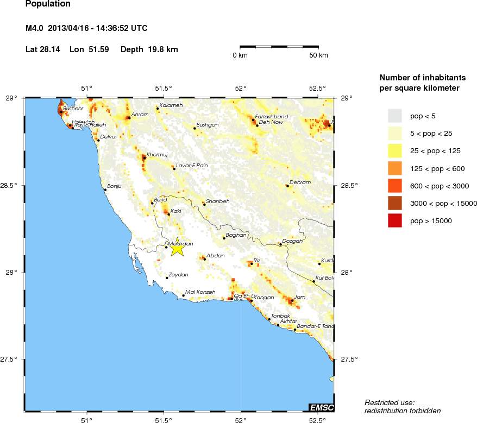477x423 pixels.
Task: Select the Khormuj city marker dot
Action: tap(144, 158)
